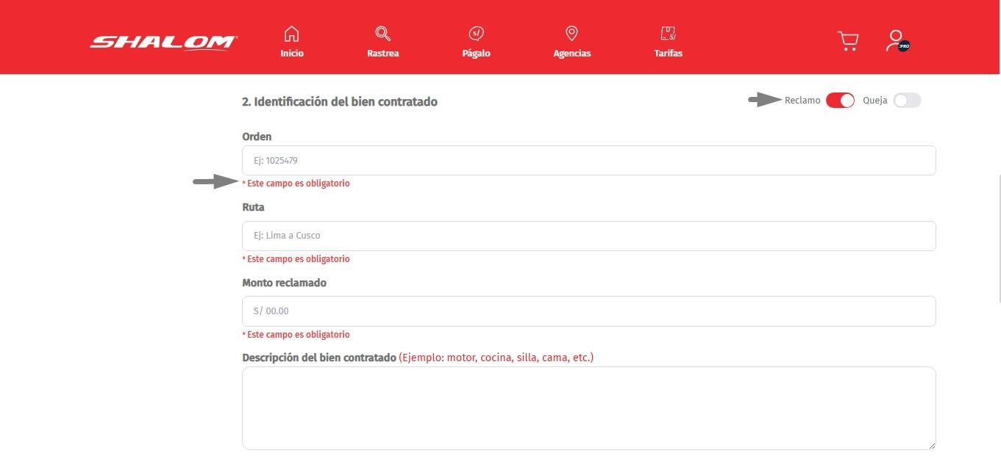This screenshot has height=464, width=1001.
Task: Click the magnifier icon for Rastrea
Action: (x=382, y=34)
